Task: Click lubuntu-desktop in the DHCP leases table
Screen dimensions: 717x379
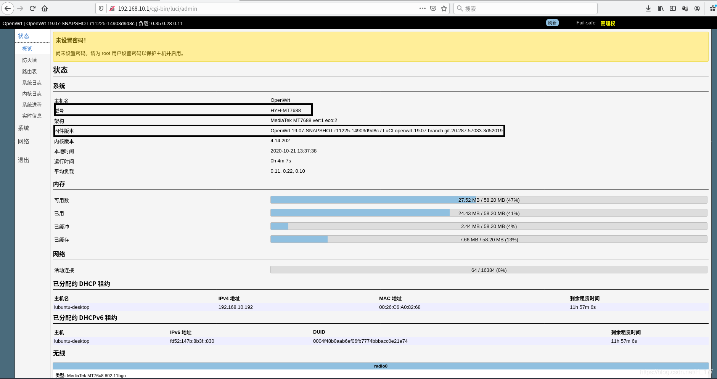Action: [72, 307]
